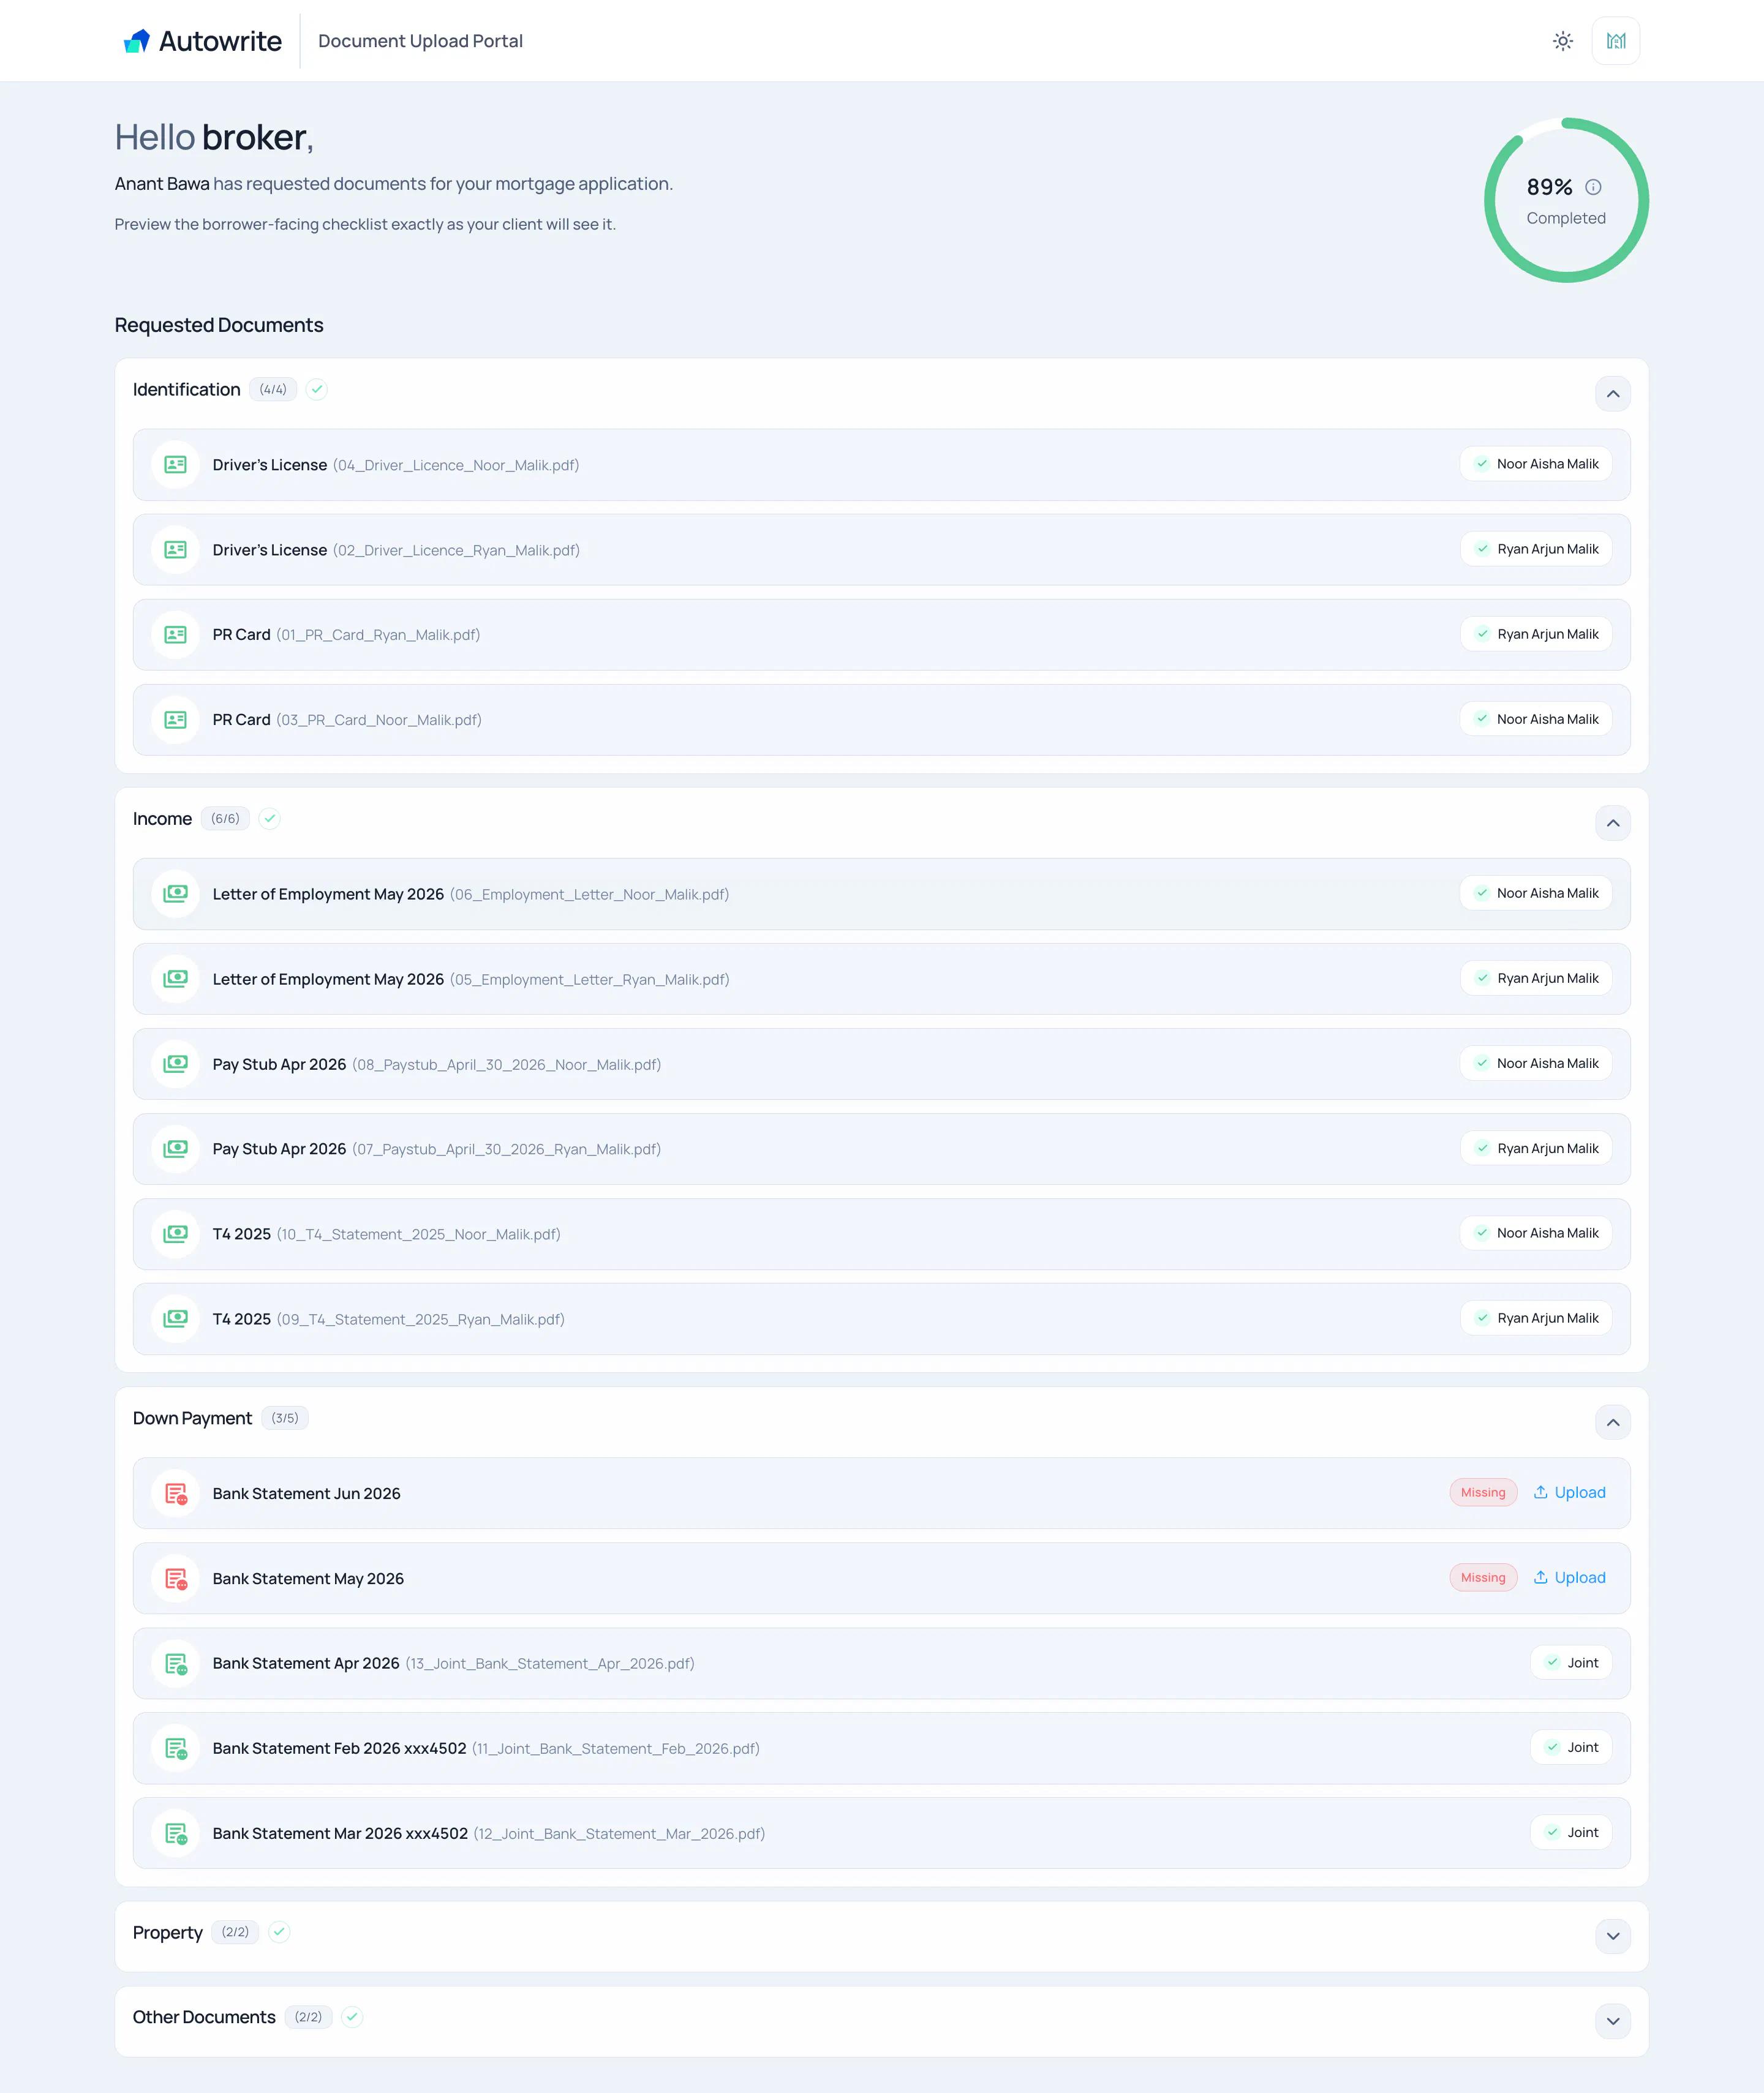Collapse the Income section
The image size is (1764, 2093).
[1612, 822]
